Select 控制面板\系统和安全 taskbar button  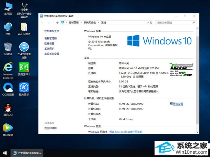(x=27, y=153)
